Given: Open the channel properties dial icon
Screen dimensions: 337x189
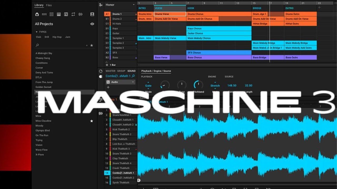Looking at the screenshot, I should (x=101, y=71).
